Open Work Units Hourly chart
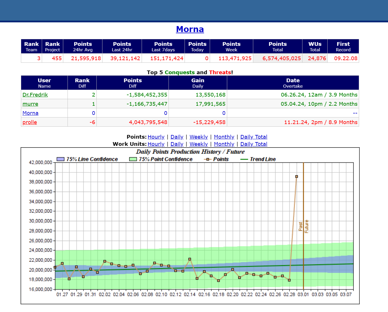Image resolution: width=388 pixels, height=312 pixels. (156, 144)
